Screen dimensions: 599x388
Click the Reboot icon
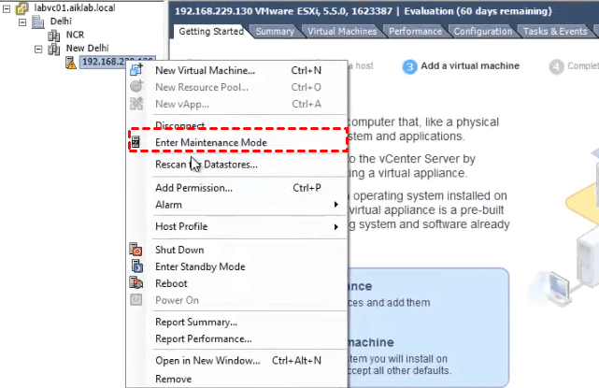coord(136,283)
